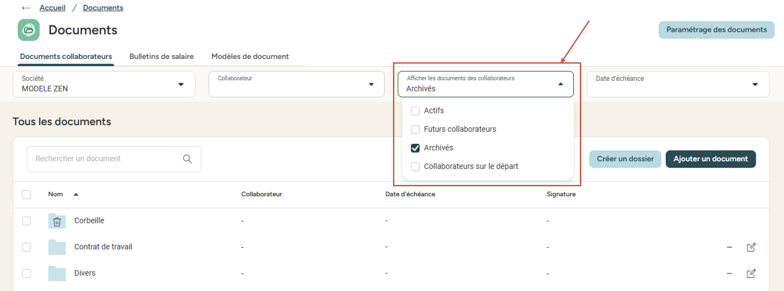Click Ajouter un document button
784x291 pixels.
[x=710, y=159]
